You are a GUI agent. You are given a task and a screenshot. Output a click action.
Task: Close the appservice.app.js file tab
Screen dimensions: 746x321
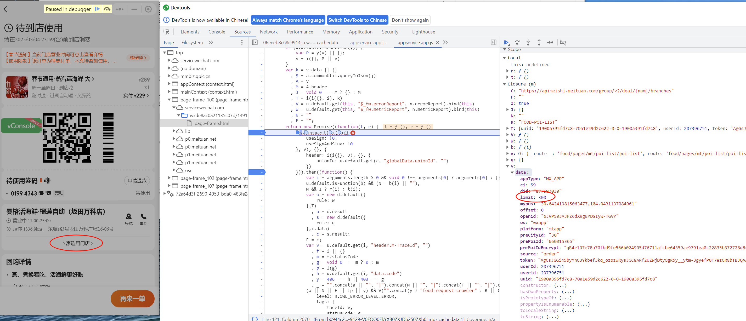438,43
